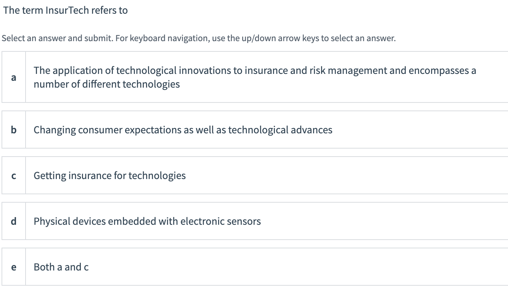508x288 pixels.
Task: Click the question title text
Action: (x=65, y=10)
